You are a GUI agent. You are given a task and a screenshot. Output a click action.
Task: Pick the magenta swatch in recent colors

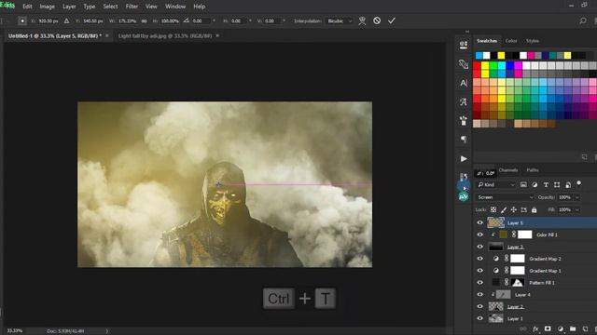point(531,56)
